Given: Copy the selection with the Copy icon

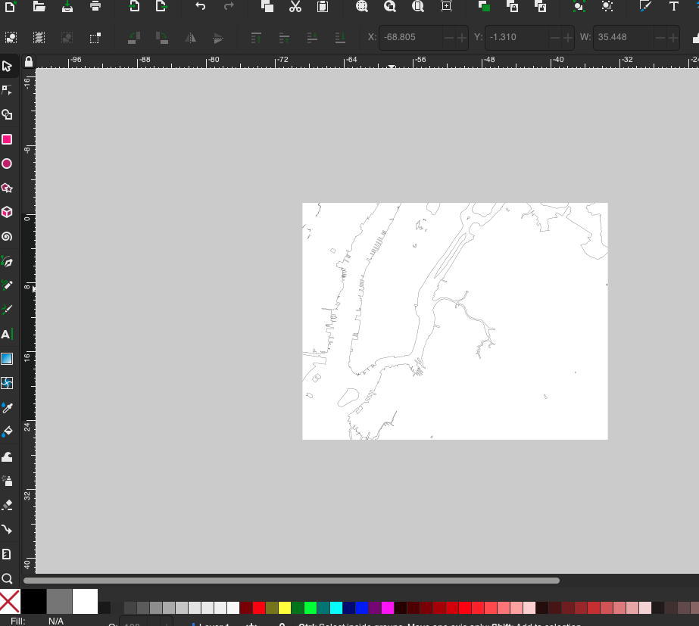Looking at the screenshot, I should tap(267, 6).
